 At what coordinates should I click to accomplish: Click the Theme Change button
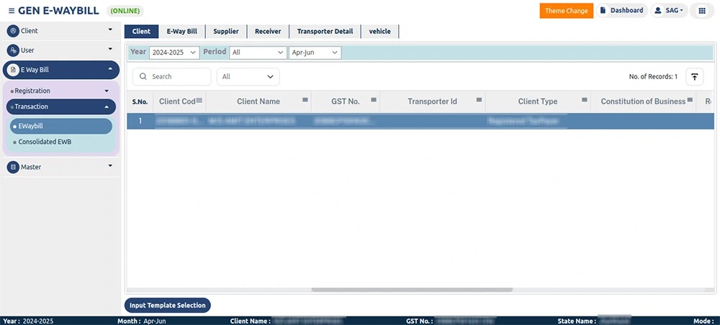[566, 11]
